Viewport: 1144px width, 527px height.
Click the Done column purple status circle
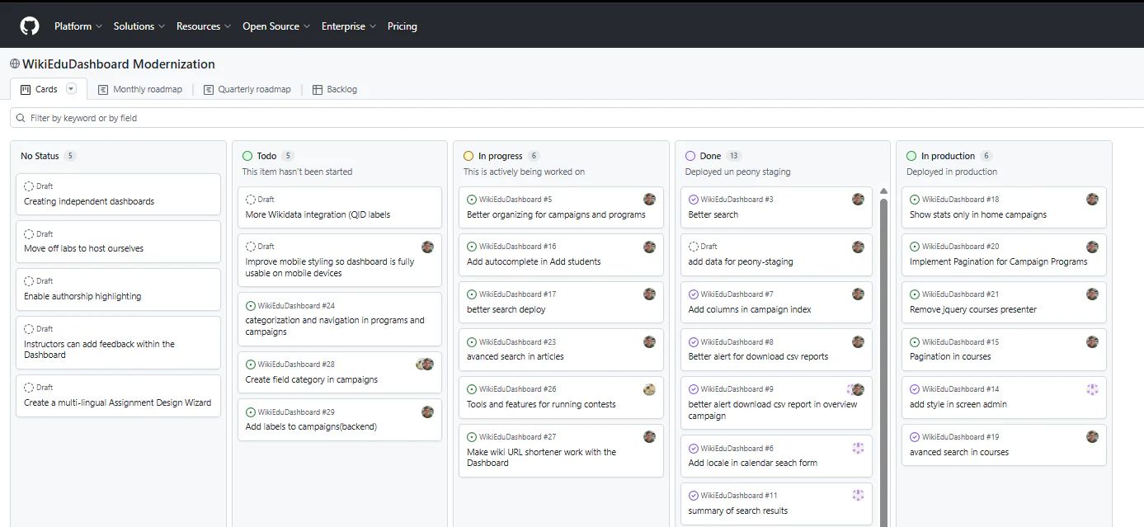pos(690,156)
